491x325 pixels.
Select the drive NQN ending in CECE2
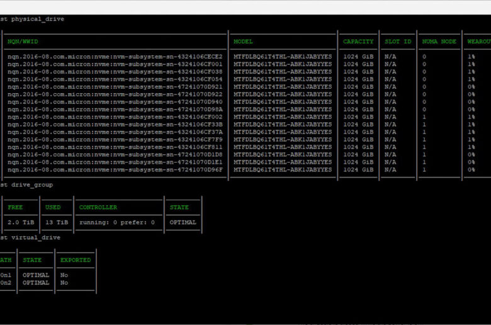coord(115,57)
